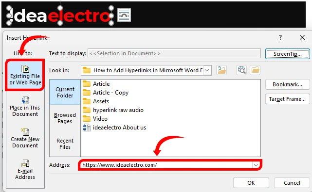This screenshot has width=312, height=192.
Task: Cancel the Insert Hyperlink dialog
Action: (x=292, y=183)
